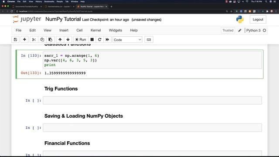The image size is (279, 157).
Task: Open a new Chrome tab
Action: (112, 7)
